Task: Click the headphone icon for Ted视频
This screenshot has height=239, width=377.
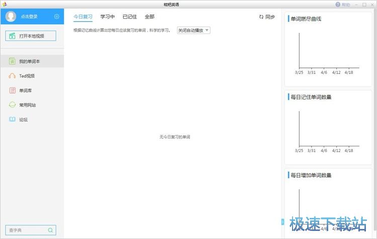Action: pos(12,76)
